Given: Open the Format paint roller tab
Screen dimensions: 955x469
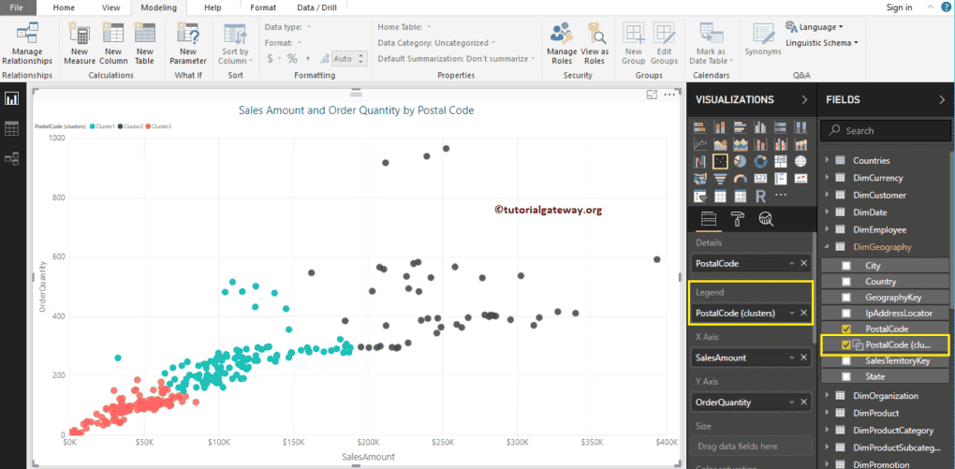Looking at the screenshot, I should pyautogui.click(x=738, y=219).
